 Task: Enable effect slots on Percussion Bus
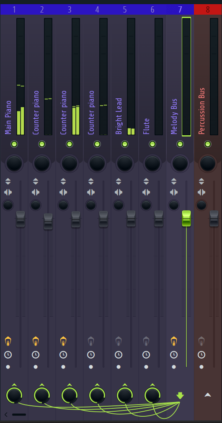coord(201,341)
